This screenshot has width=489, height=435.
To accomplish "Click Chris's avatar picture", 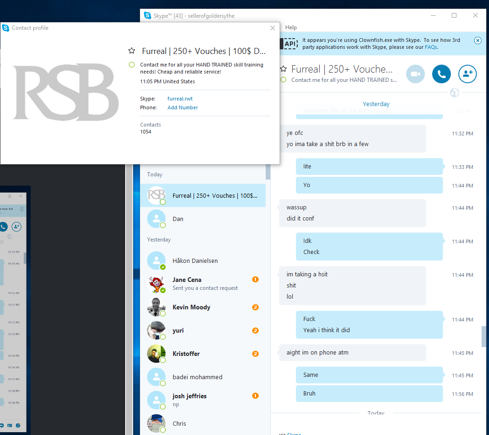I will click(x=156, y=423).
